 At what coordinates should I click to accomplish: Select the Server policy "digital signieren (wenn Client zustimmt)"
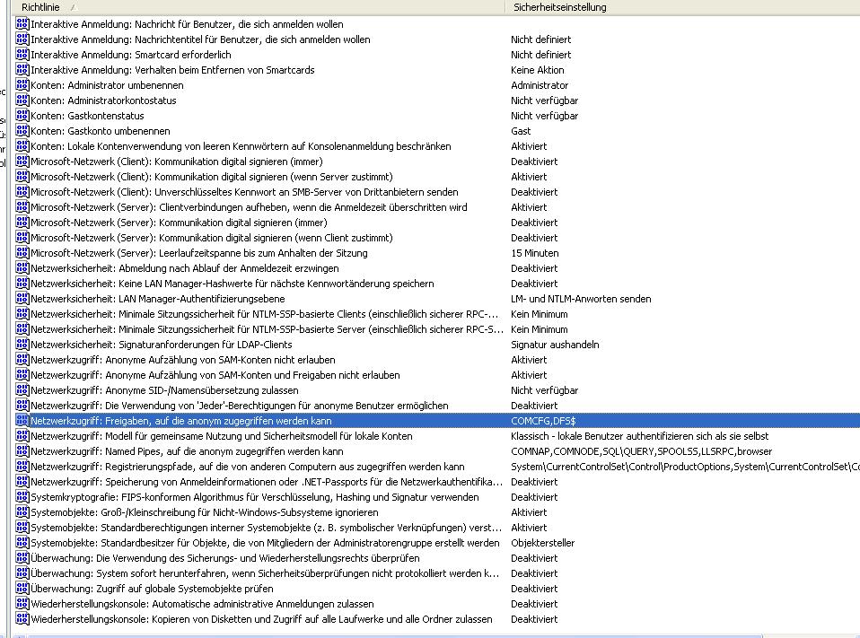(x=212, y=238)
